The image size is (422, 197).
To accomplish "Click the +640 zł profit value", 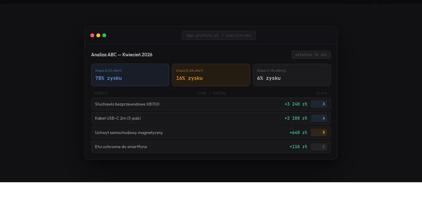I will [x=299, y=133].
